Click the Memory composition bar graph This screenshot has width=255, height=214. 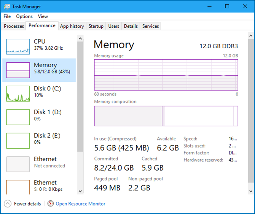pos(166,116)
